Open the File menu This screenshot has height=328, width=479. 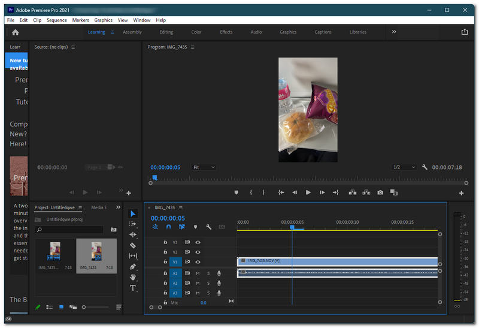tap(11, 20)
